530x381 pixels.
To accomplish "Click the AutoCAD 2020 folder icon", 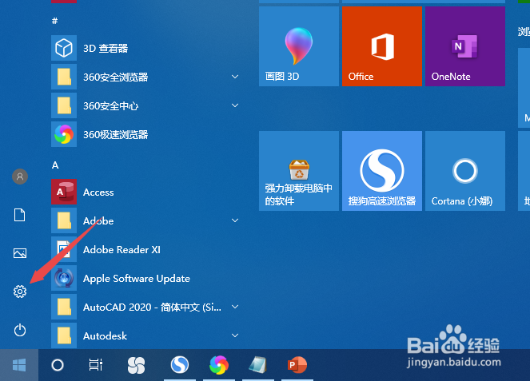I will pyautogui.click(x=64, y=307).
